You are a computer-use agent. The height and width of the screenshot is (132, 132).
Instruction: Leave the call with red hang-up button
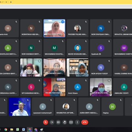click(x=84, y=122)
